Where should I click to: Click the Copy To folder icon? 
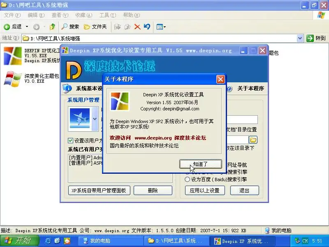[127, 27]
